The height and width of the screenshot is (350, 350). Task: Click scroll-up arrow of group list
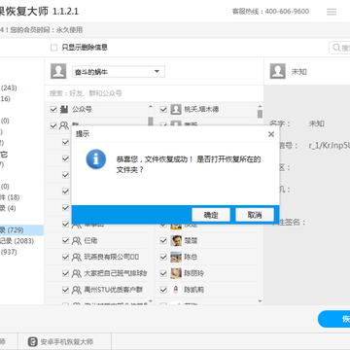(151, 106)
